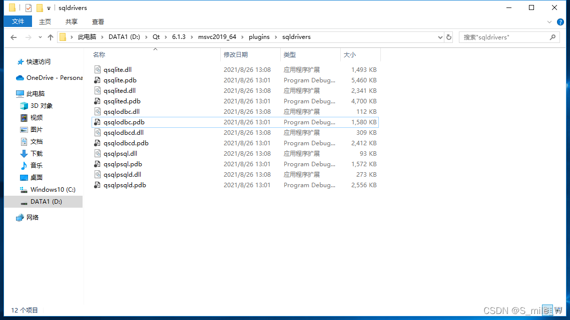Open the 文件 menu tab

click(18, 22)
